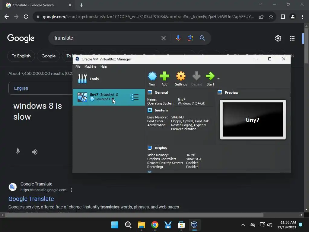The image size is (309, 232).
Task: Click the General section monitor icon
Action: 150,92
